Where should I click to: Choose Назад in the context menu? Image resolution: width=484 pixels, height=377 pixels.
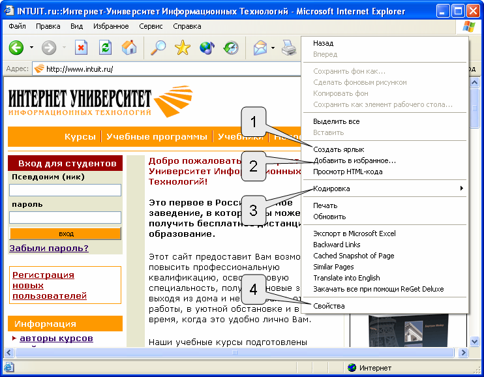(x=385, y=43)
